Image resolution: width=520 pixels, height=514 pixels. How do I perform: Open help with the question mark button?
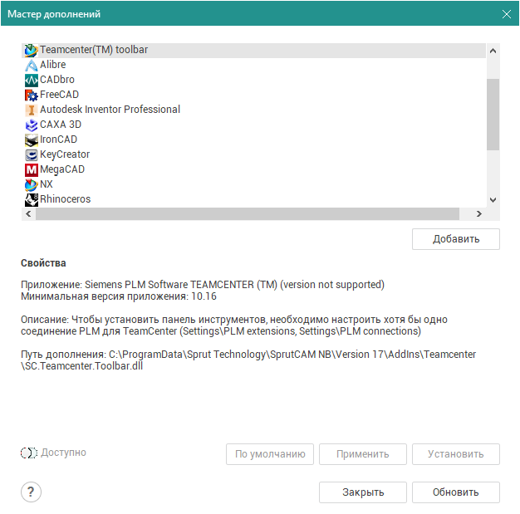click(x=31, y=492)
